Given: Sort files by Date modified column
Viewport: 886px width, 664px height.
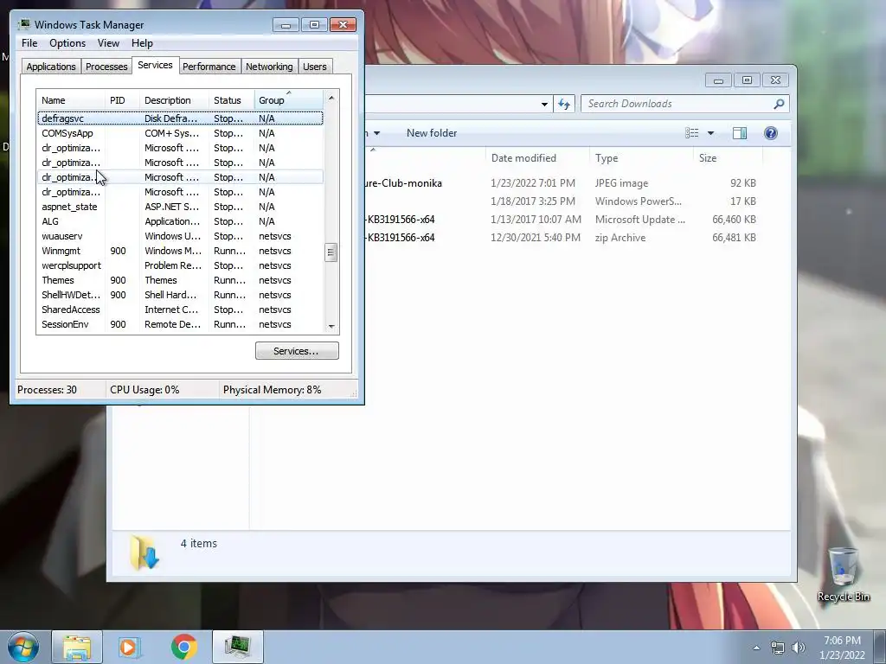Looking at the screenshot, I should click(x=536, y=158).
